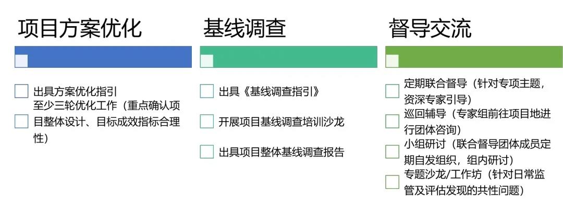The image size is (563, 214).
Task: Check the 专题沙龙/工作坊 checkbox
Action: pyautogui.click(x=392, y=182)
